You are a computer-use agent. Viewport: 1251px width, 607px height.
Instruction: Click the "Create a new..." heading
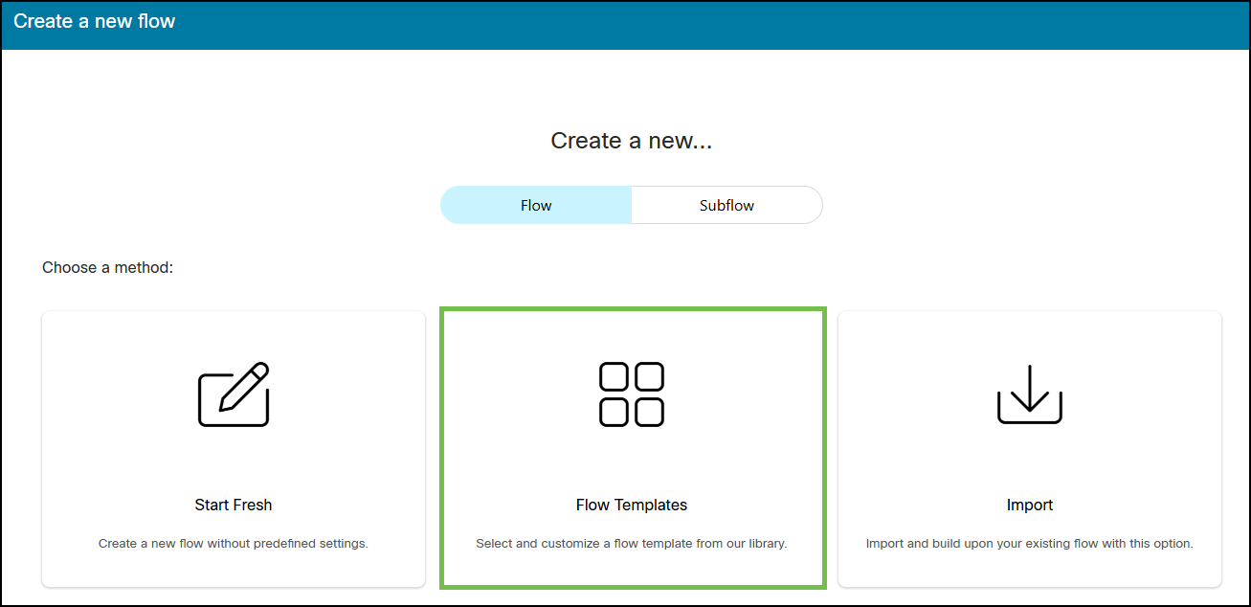click(632, 141)
